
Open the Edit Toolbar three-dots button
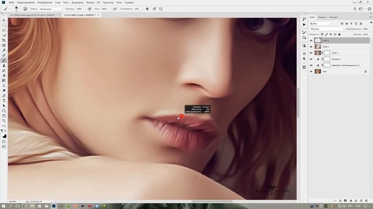pos(4,126)
